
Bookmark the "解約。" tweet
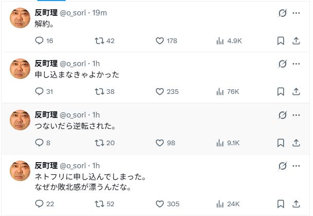281,41
